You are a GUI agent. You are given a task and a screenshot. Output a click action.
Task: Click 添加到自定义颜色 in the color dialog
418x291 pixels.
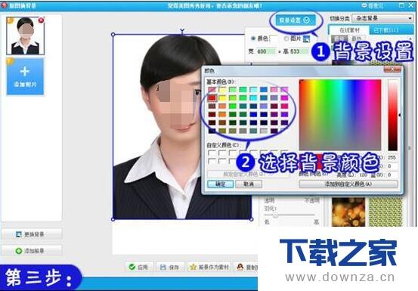(x=348, y=184)
